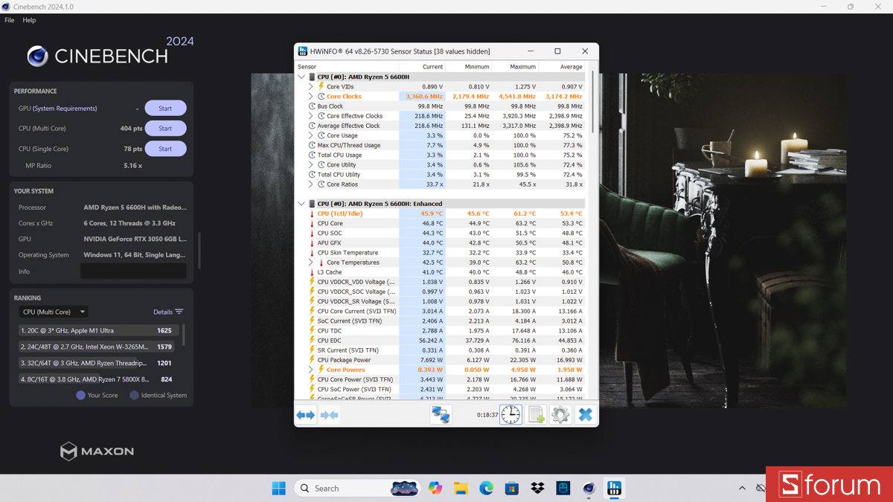This screenshot has width=893, height=502.
Task: Click the Details filter icon in Ranking section
Action: tap(179, 312)
